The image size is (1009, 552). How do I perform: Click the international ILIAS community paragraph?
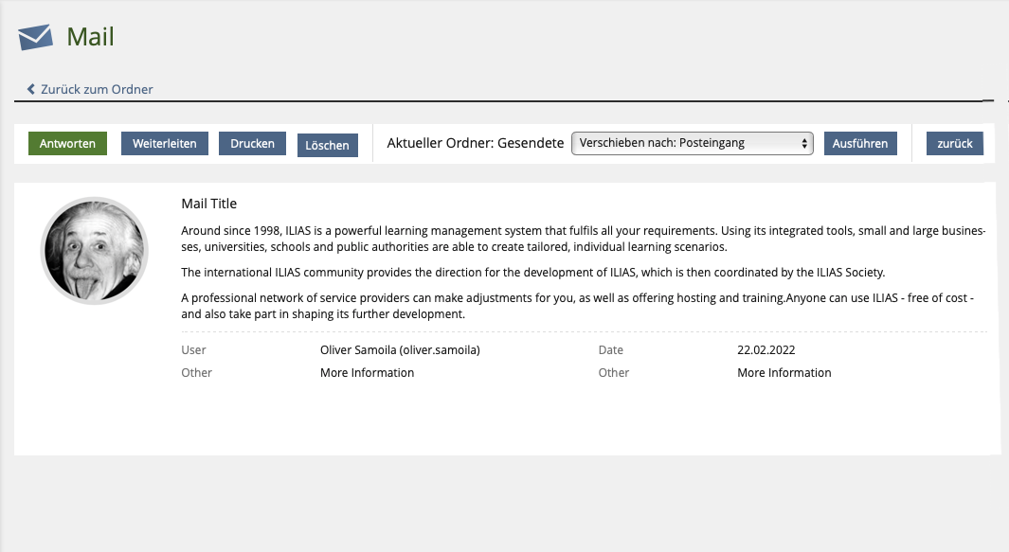coord(532,273)
